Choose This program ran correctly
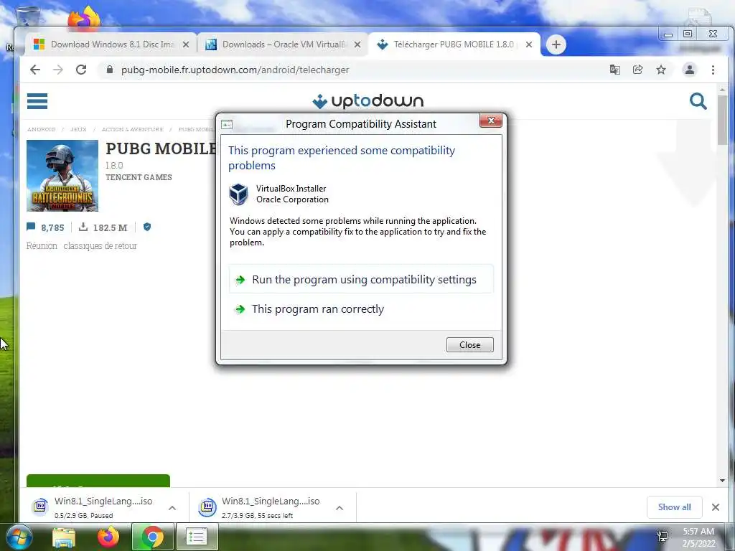 click(361, 309)
